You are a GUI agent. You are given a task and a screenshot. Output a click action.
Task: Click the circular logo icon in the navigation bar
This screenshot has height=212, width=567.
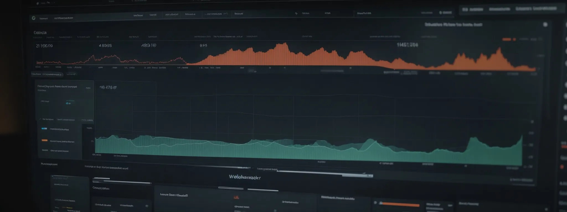coord(33,18)
